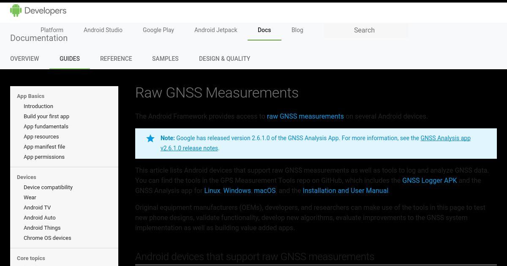Select the Docs navigation item
507x266 pixels.
click(x=264, y=30)
